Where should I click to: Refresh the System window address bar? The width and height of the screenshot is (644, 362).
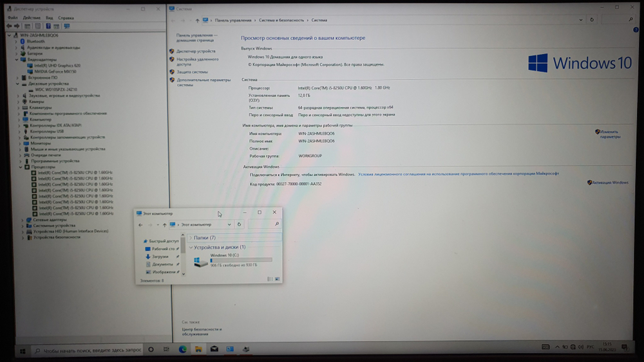coord(592,20)
